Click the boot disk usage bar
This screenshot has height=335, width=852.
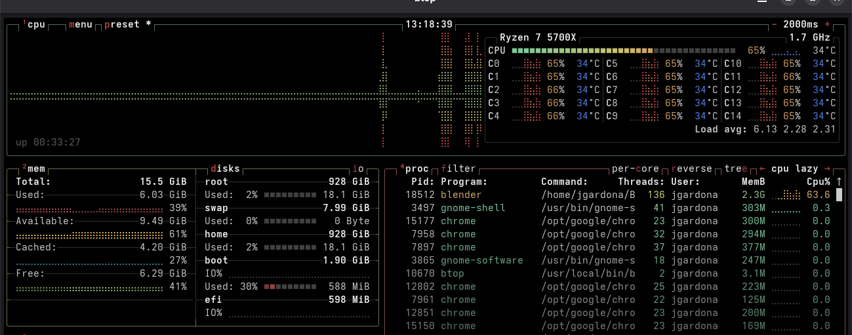(x=290, y=286)
